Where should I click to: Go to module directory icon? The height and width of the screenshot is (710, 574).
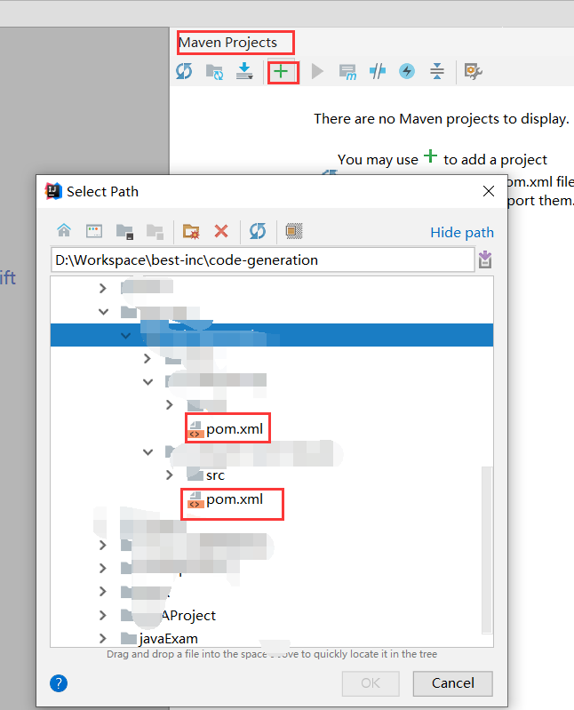click(x=155, y=231)
